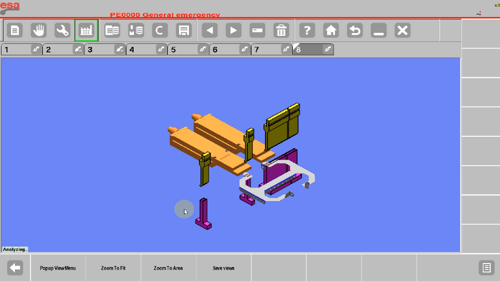The image size is (500, 281).
Task: Open the program document editor icon
Action: [14, 30]
